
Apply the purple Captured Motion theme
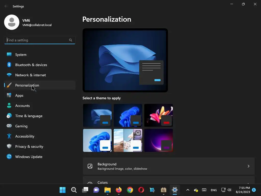coord(159,140)
